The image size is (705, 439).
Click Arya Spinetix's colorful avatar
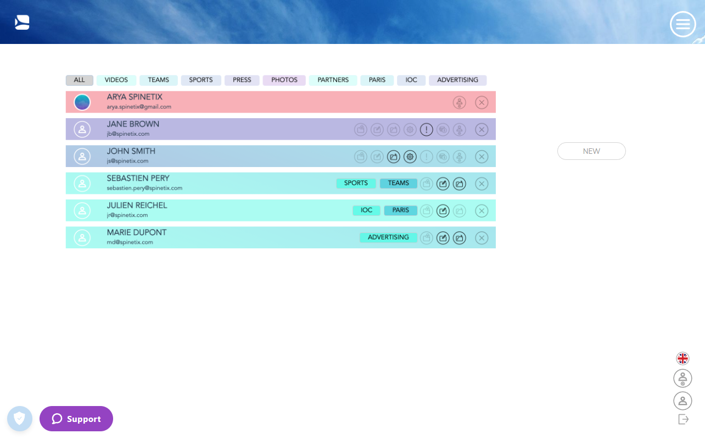82,102
